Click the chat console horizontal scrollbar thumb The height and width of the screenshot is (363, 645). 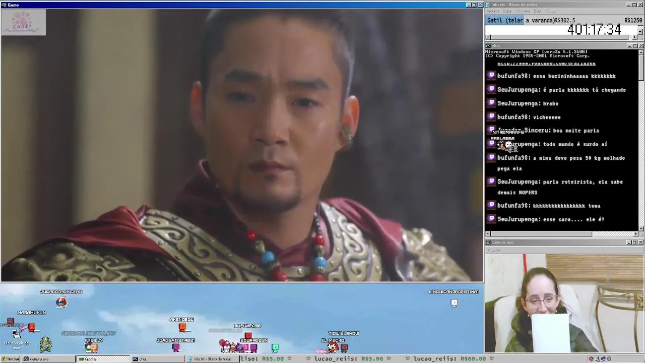click(x=541, y=234)
